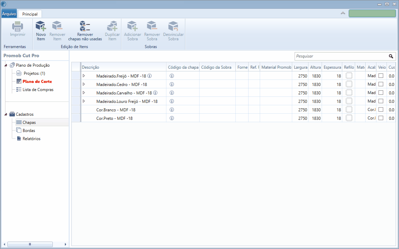Click Código da chapa info icon for Madeirado.Cedro

click(x=172, y=84)
